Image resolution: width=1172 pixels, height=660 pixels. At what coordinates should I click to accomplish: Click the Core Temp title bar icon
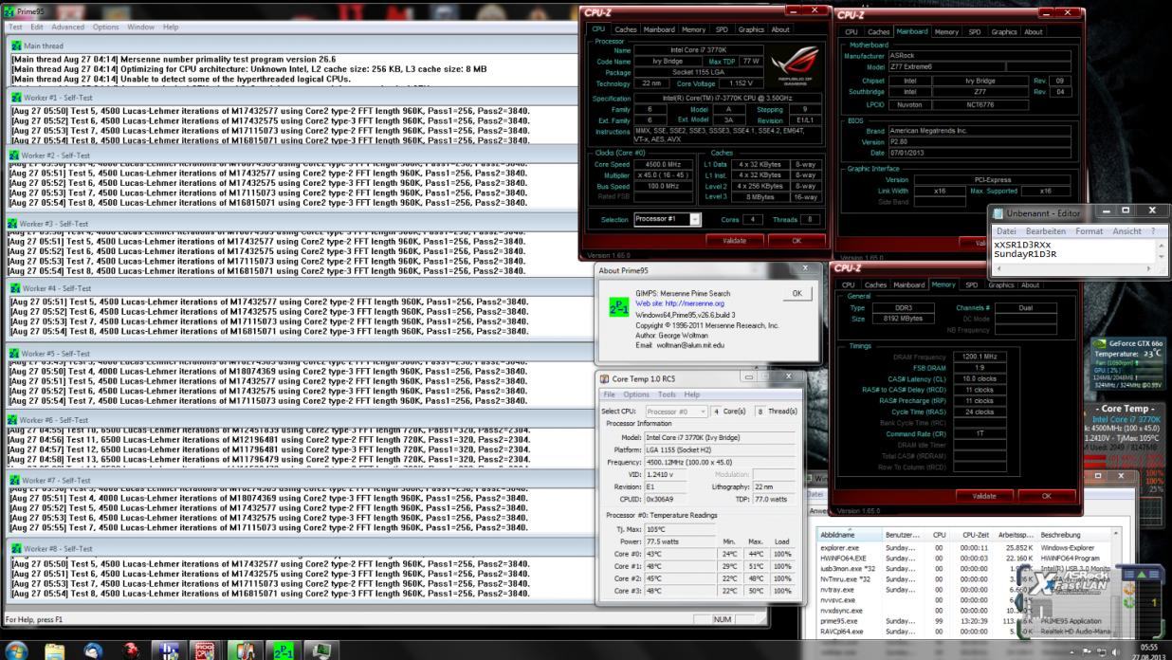click(605, 379)
